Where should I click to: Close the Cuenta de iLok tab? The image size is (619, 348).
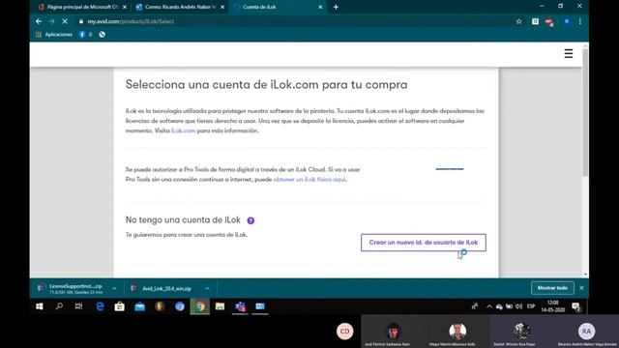tap(320, 7)
